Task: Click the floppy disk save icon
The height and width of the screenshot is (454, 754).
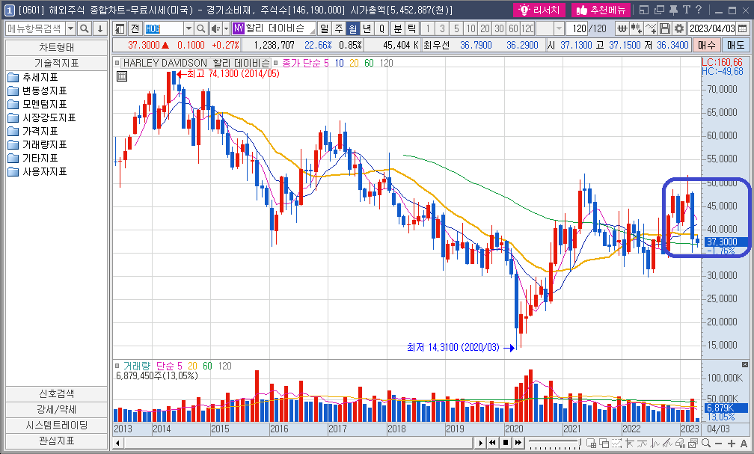Action: pyautogui.click(x=664, y=29)
